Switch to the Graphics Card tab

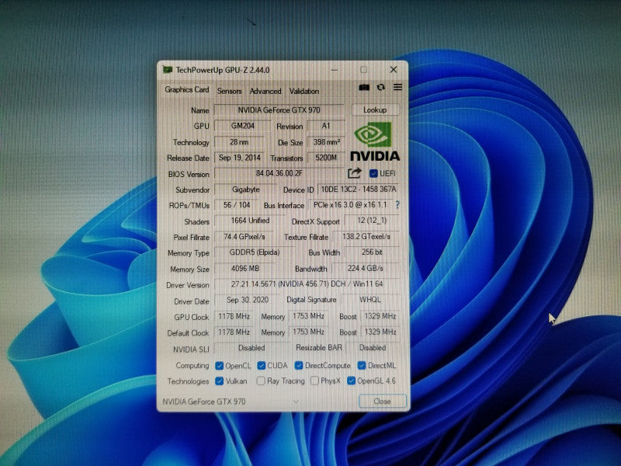(186, 89)
